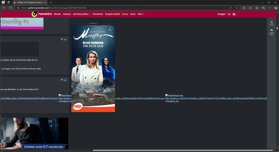279x152 pixels.
Task: Click the horizontal scrollbar thumb at the bottom
Action: tap(182, 150)
